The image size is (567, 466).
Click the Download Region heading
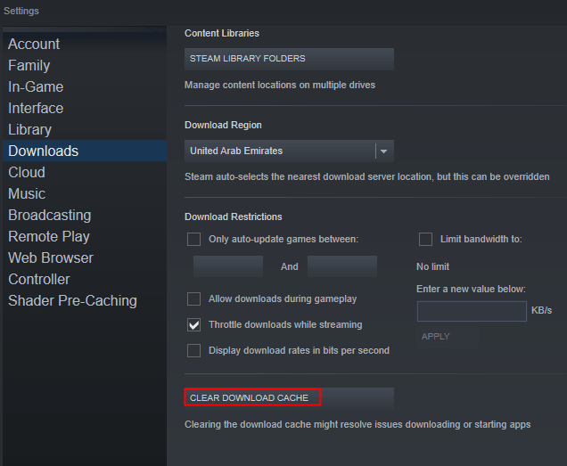pos(223,125)
